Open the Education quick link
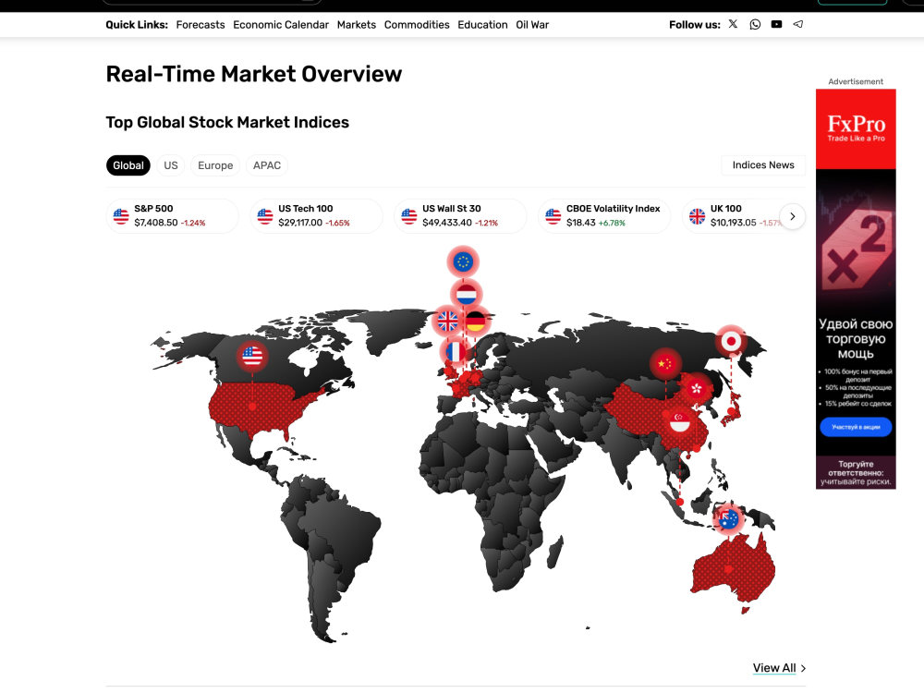Screen dimensions: 924x693 coord(482,25)
